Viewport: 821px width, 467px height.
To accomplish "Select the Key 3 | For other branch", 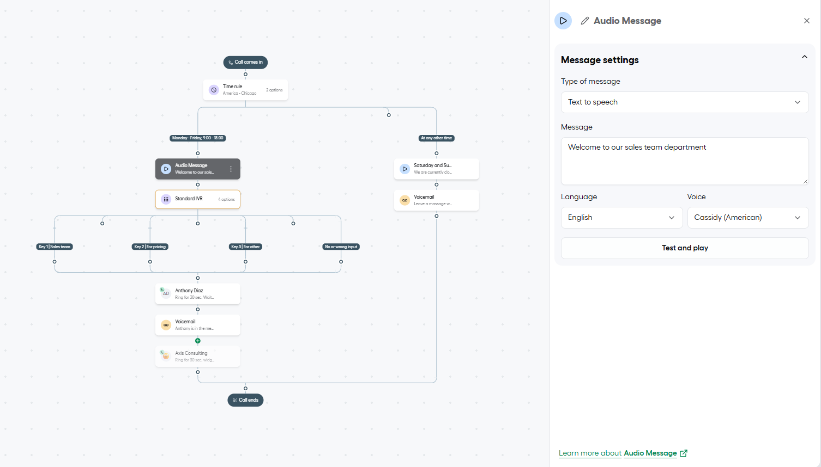I will 246,247.
